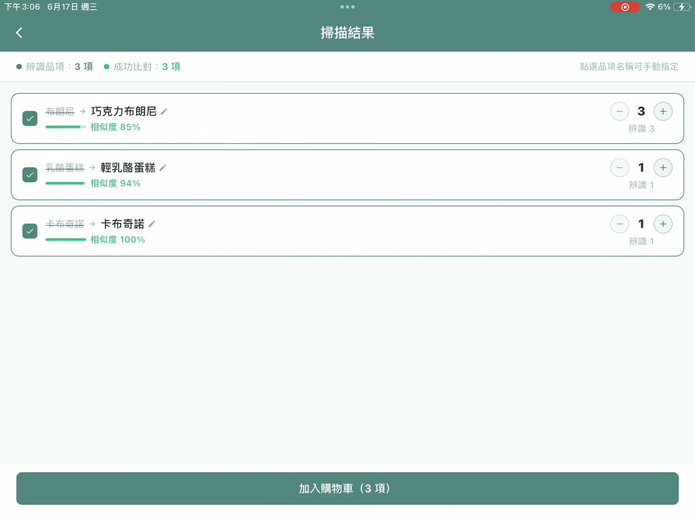Tap 加入購物車 (3 項) button

tap(347, 488)
